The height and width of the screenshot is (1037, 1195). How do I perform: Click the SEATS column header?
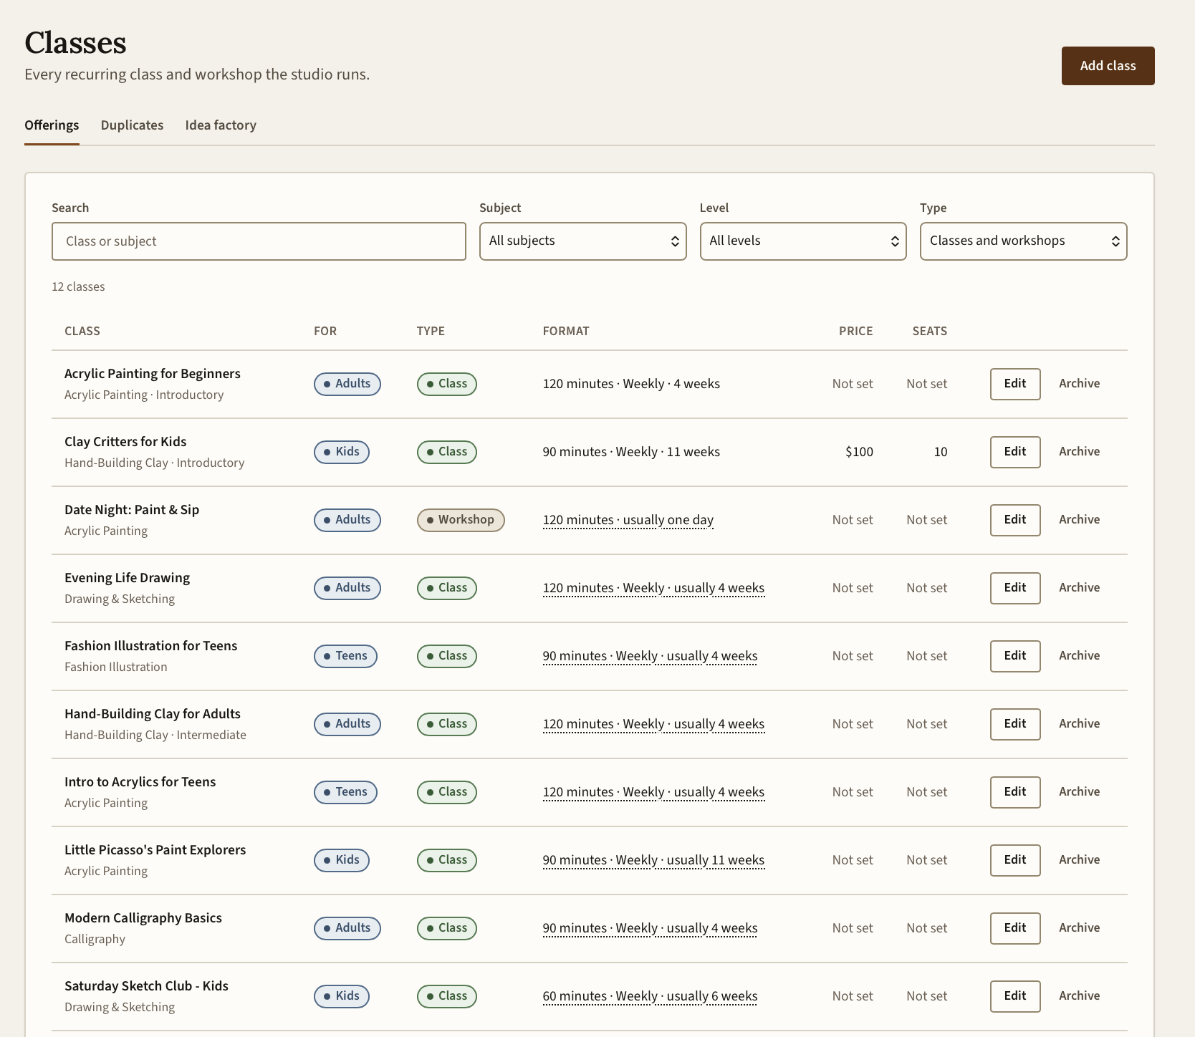(x=929, y=331)
